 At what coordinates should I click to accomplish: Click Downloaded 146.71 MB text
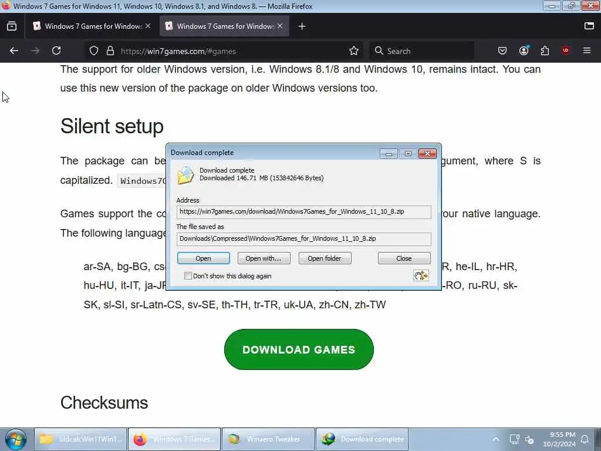coord(261,178)
